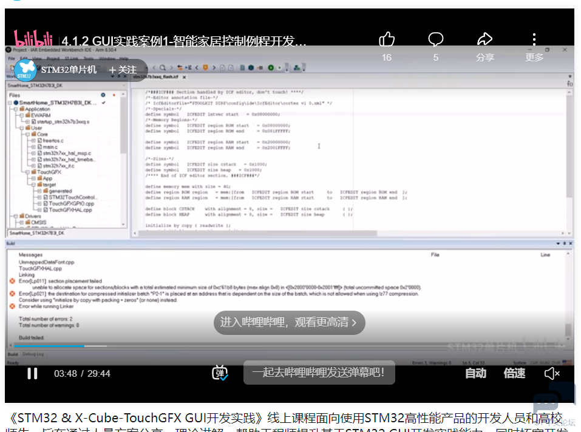Open the STM32单片机 channel name
The width and height of the screenshot is (581, 432).
coord(69,70)
